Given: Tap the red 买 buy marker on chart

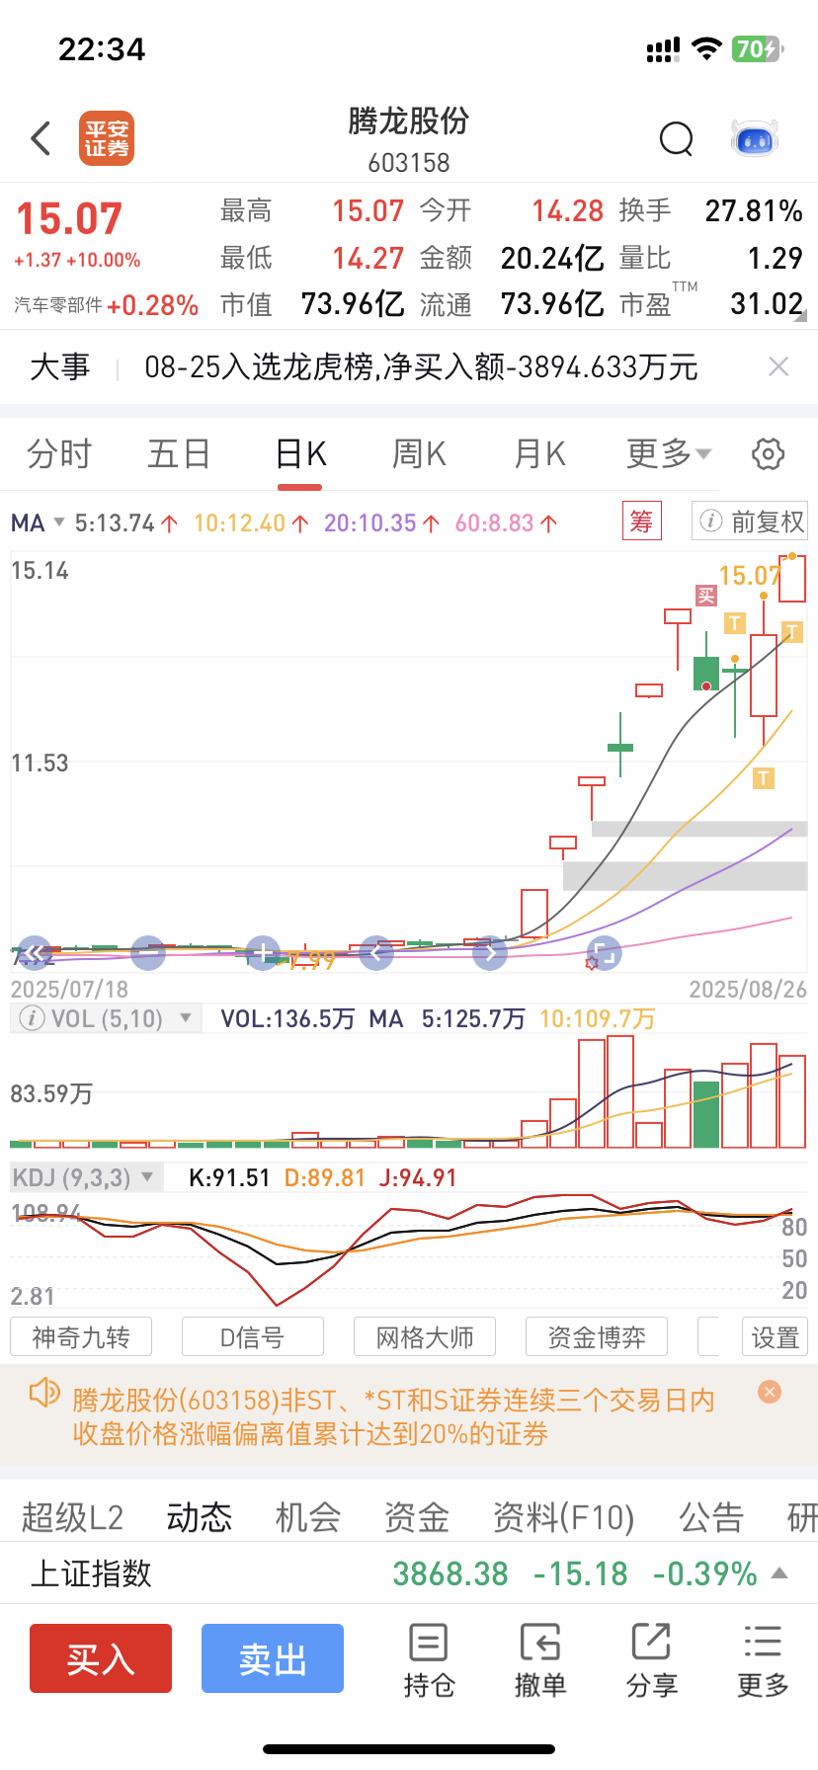Looking at the screenshot, I should 705,595.
